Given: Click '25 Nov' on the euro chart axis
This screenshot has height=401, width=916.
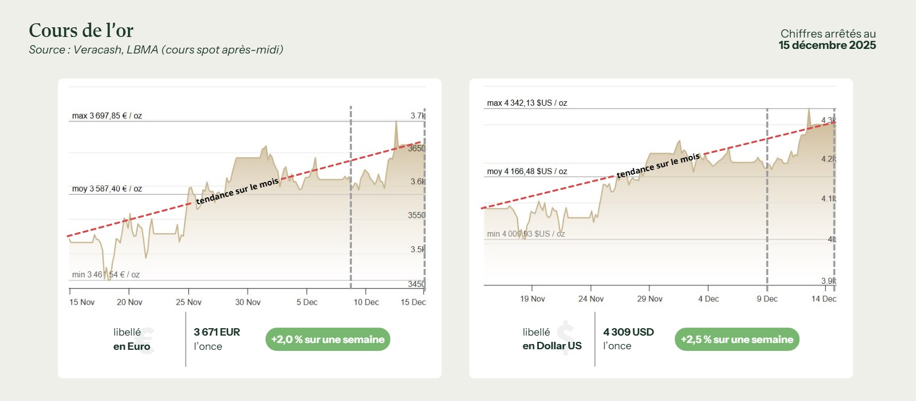Looking at the screenshot, I should tap(189, 302).
